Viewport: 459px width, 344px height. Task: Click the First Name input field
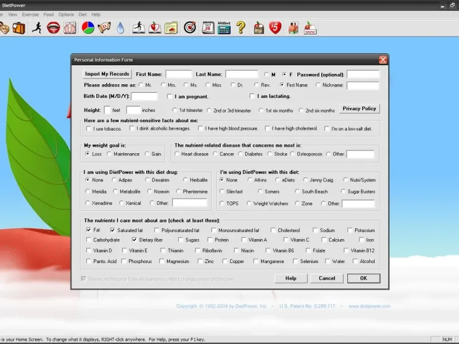(x=178, y=74)
